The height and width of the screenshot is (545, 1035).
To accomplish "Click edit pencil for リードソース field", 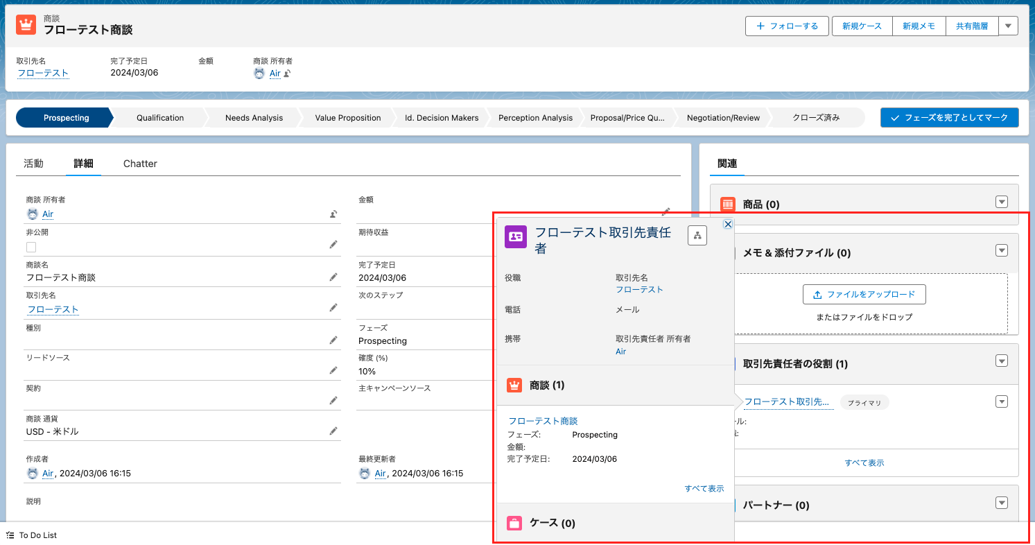I will point(333,370).
